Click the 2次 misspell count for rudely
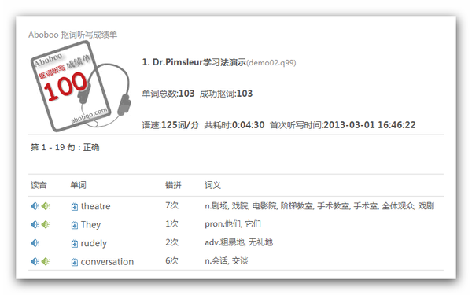This screenshot has height=295, width=472. pos(171,242)
